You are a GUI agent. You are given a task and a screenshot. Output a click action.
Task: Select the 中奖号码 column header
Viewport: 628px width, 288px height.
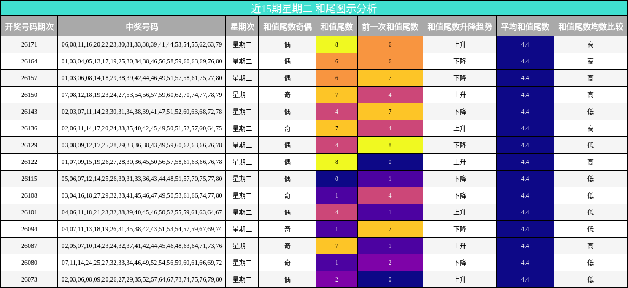[142, 27]
